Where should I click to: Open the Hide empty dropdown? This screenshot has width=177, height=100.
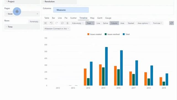pyautogui.click(x=77, y=23)
